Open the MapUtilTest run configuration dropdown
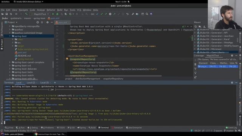 tap(40, 14)
